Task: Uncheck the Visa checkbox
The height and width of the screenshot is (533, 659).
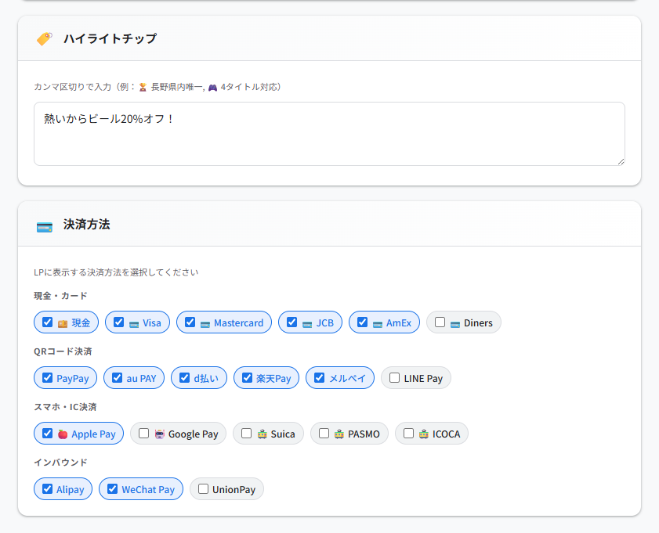Action: point(118,322)
